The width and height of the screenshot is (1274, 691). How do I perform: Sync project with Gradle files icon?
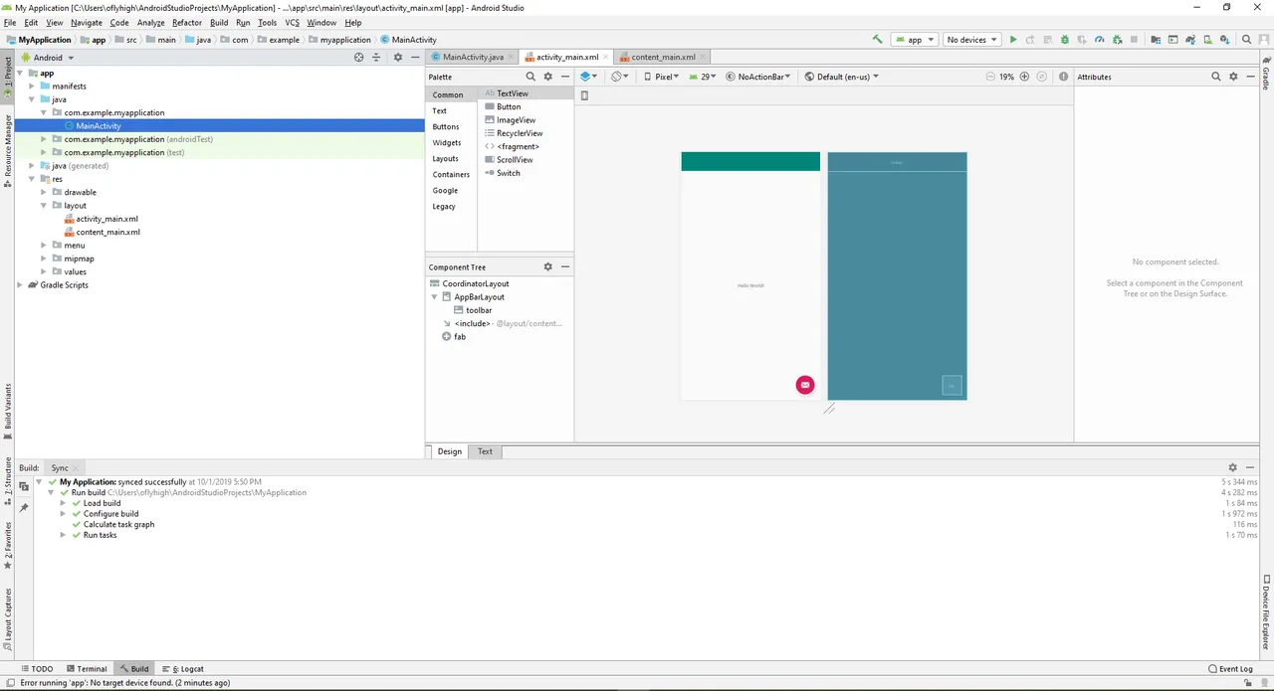(x=1189, y=40)
